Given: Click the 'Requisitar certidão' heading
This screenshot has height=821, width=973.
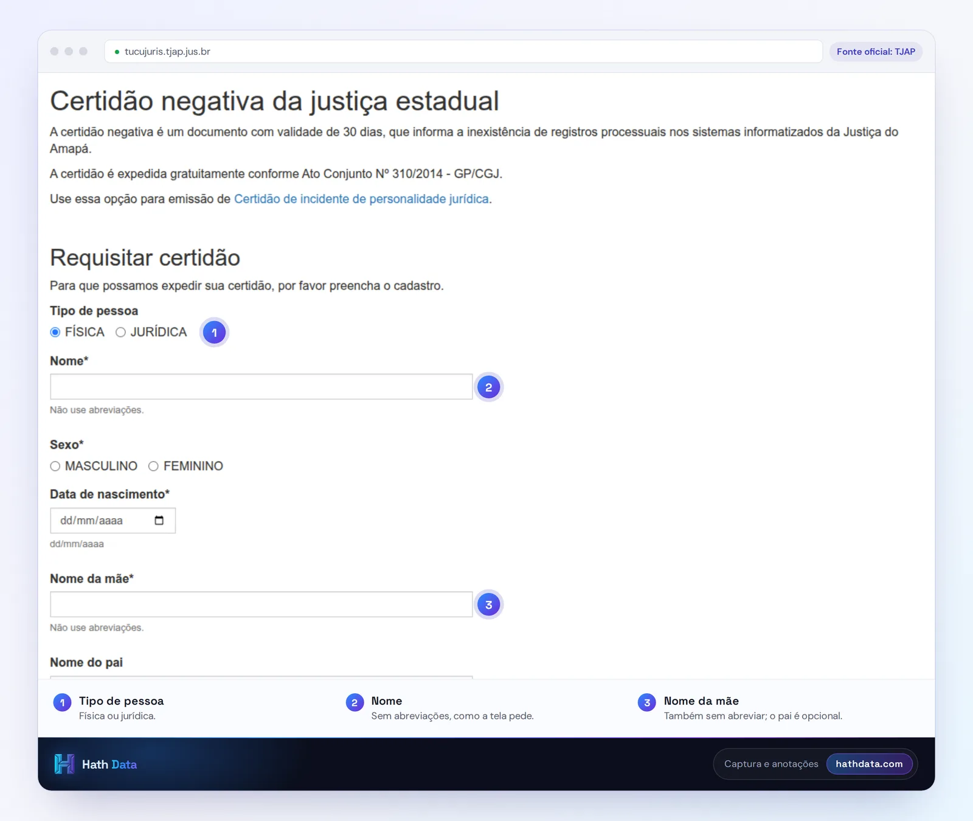Looking at the screenshot, I should tap(145, 258).
